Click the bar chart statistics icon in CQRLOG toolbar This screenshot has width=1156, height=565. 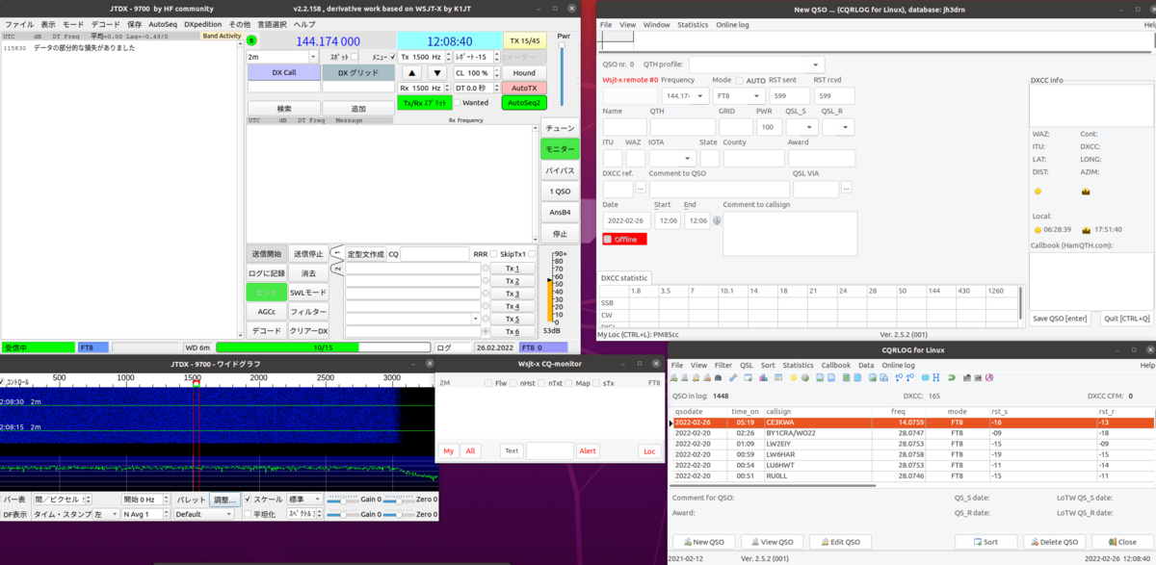763,377
